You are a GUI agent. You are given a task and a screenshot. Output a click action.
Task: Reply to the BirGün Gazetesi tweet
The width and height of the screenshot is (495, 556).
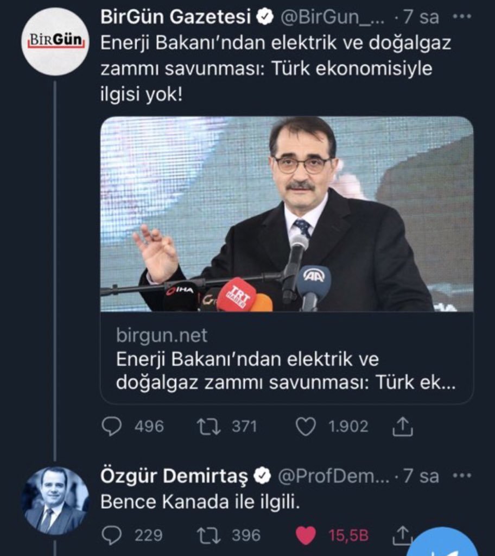[x=112, y=427]
